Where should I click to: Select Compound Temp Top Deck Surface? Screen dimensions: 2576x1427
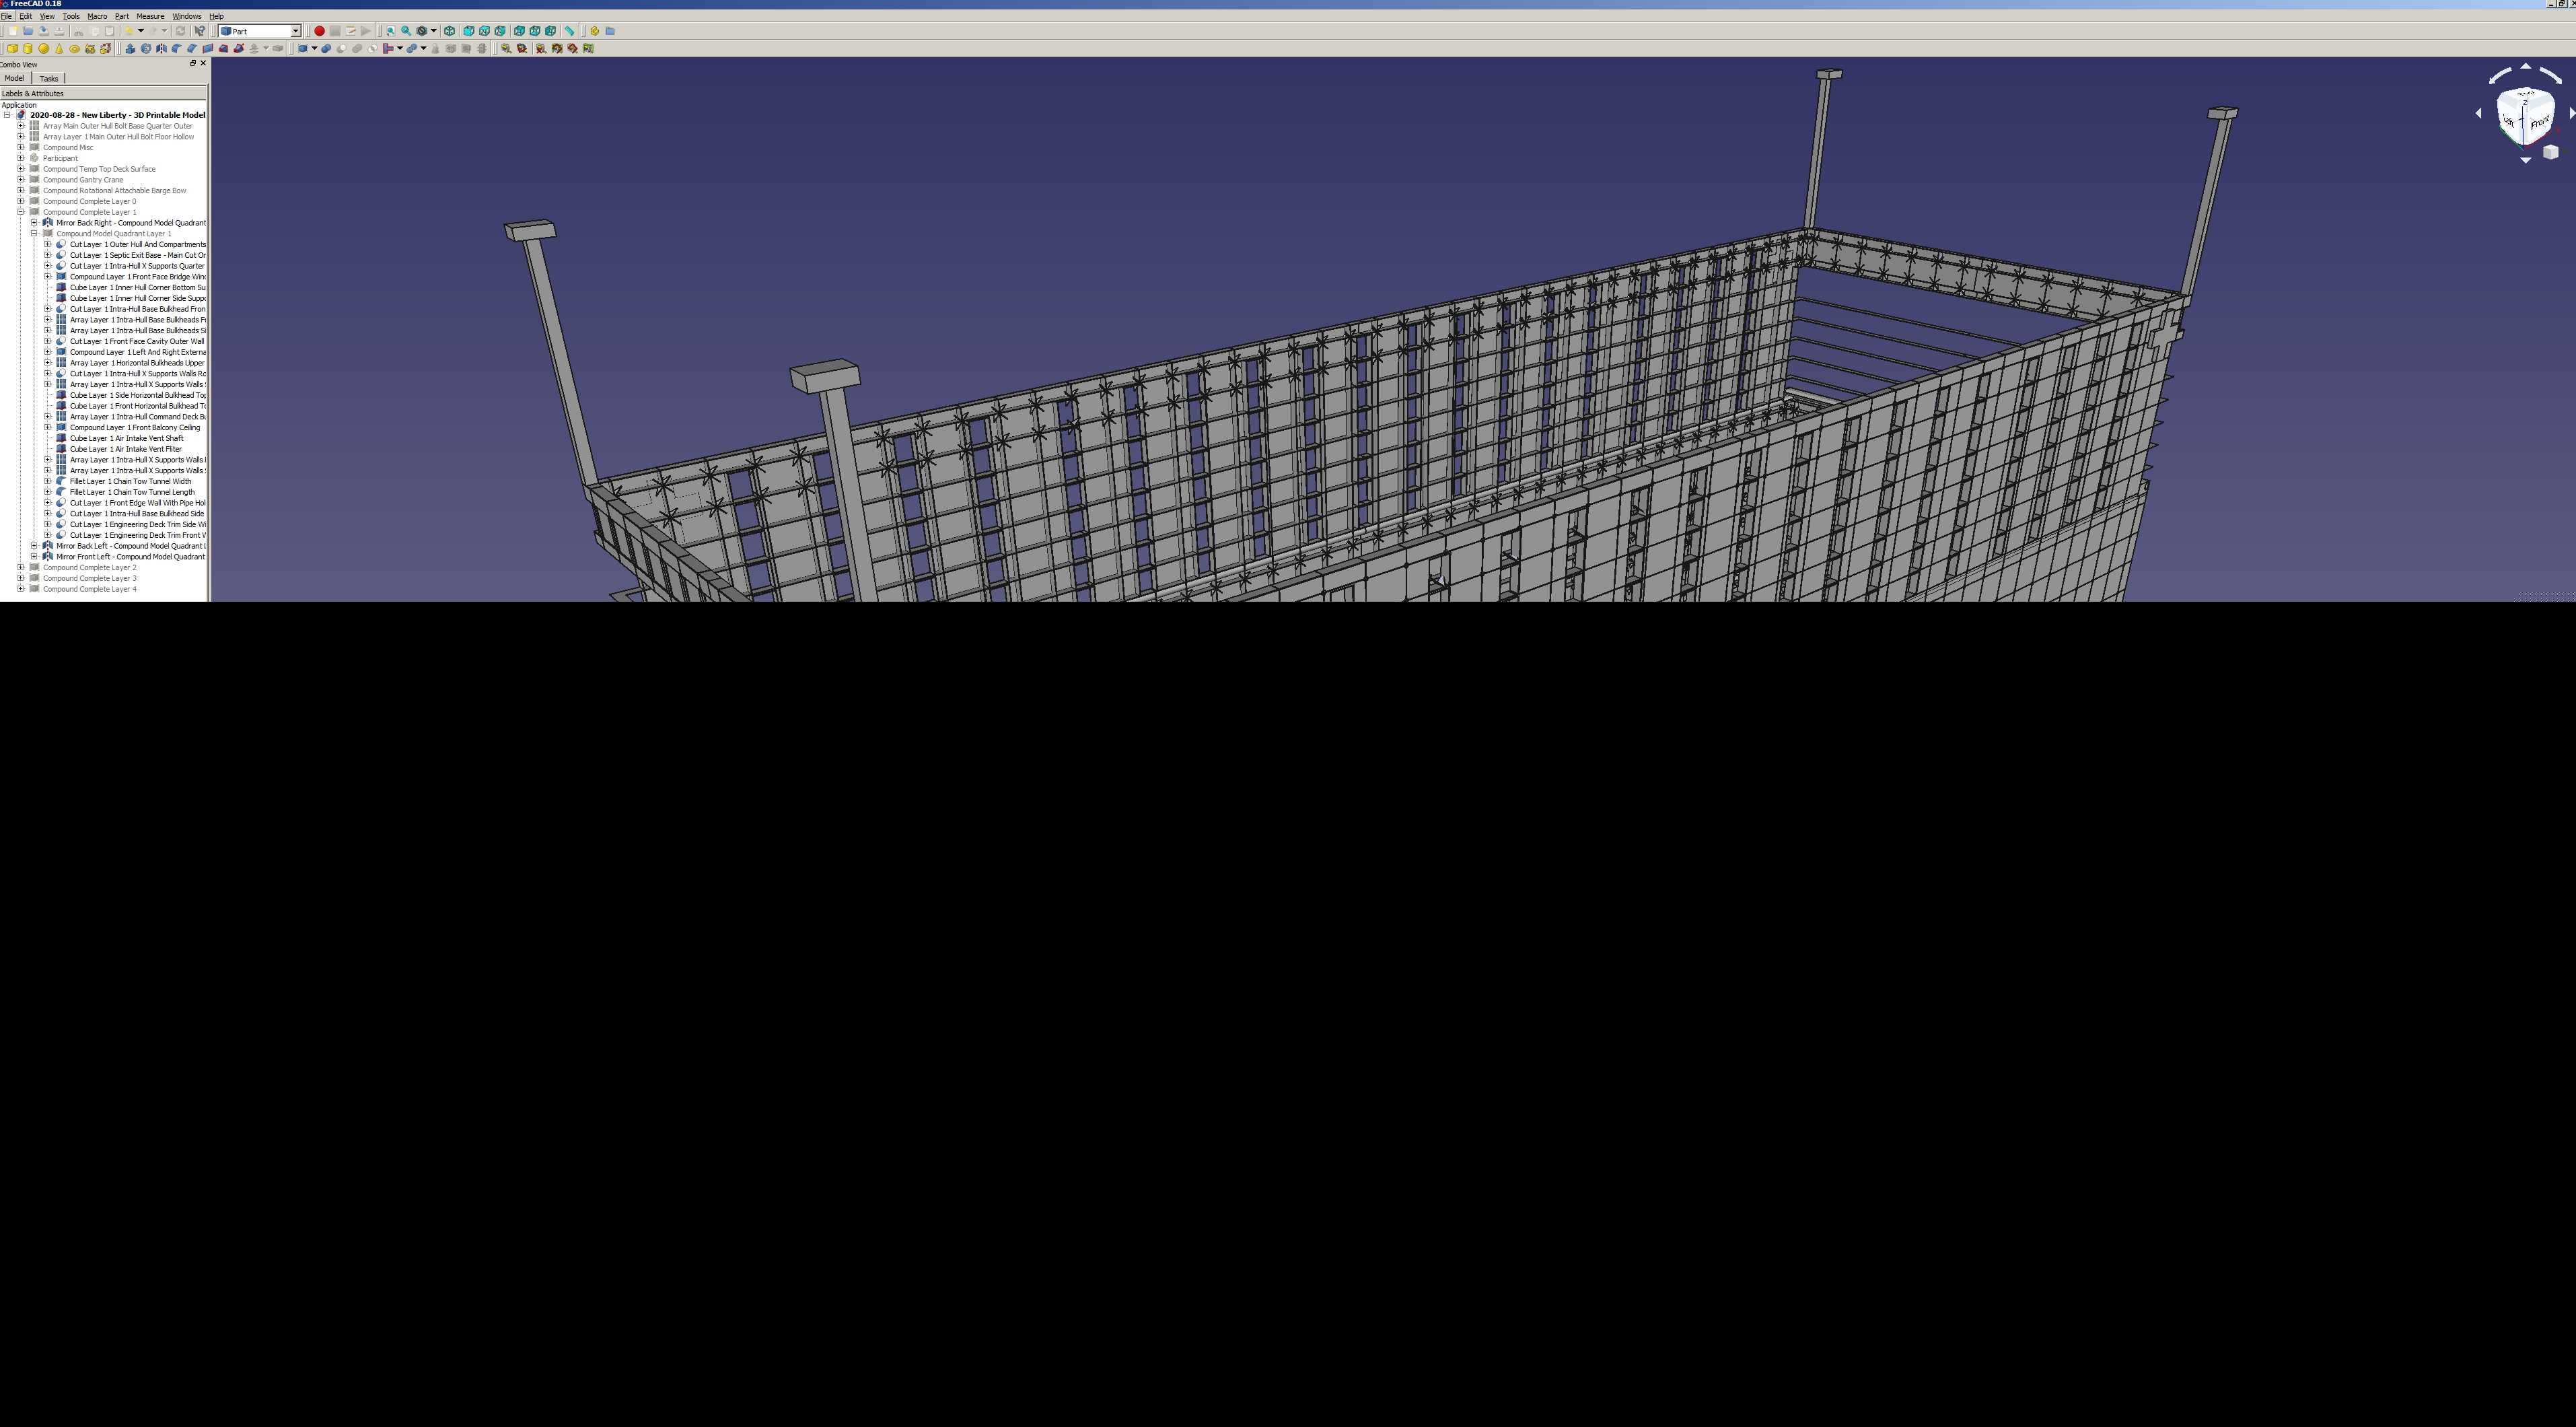[x=99, y=169]
